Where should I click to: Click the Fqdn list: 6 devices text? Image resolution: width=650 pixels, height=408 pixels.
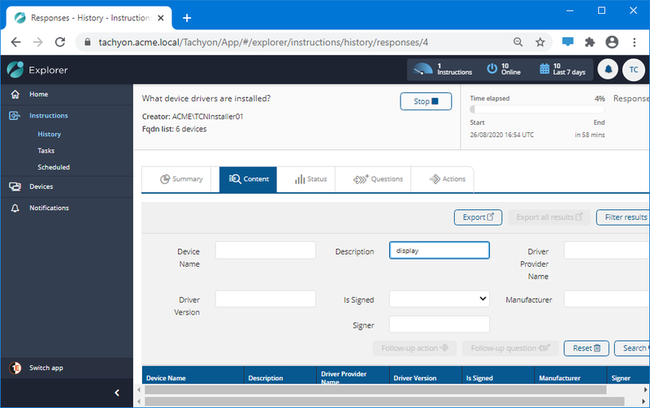[174, 129]
